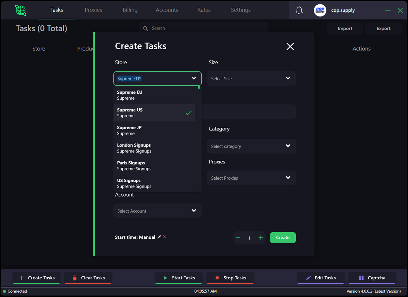Click the green globe app logo
The height and width of the screenshot is (297, 408).
[x=21, y=10]
